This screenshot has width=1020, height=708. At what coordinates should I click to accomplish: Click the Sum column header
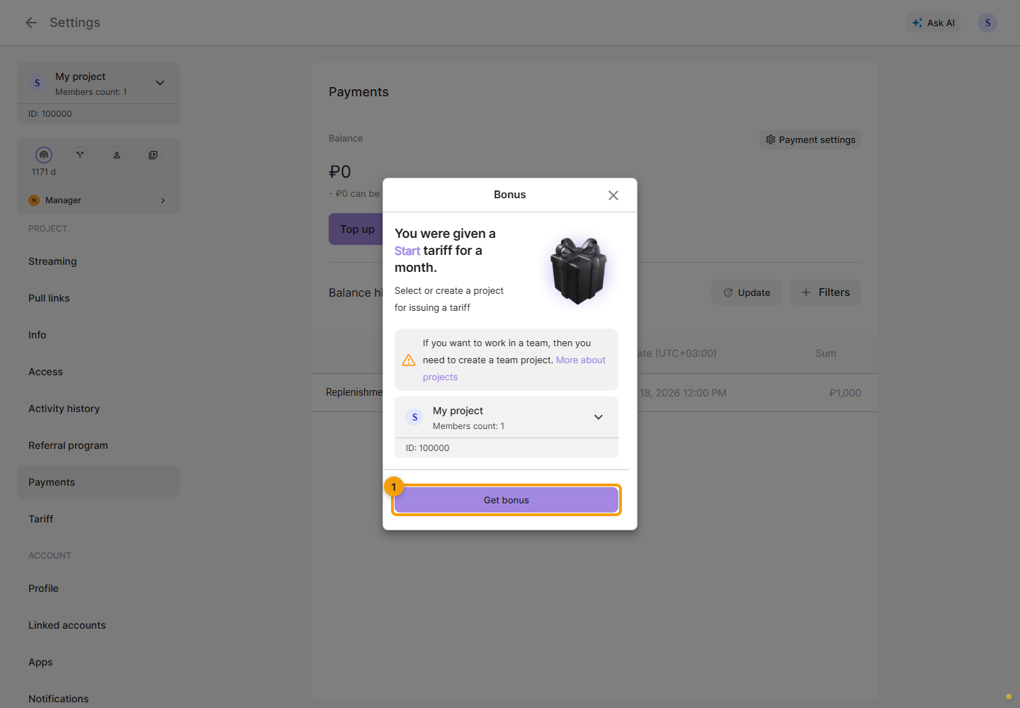click(x=826, y=353)
